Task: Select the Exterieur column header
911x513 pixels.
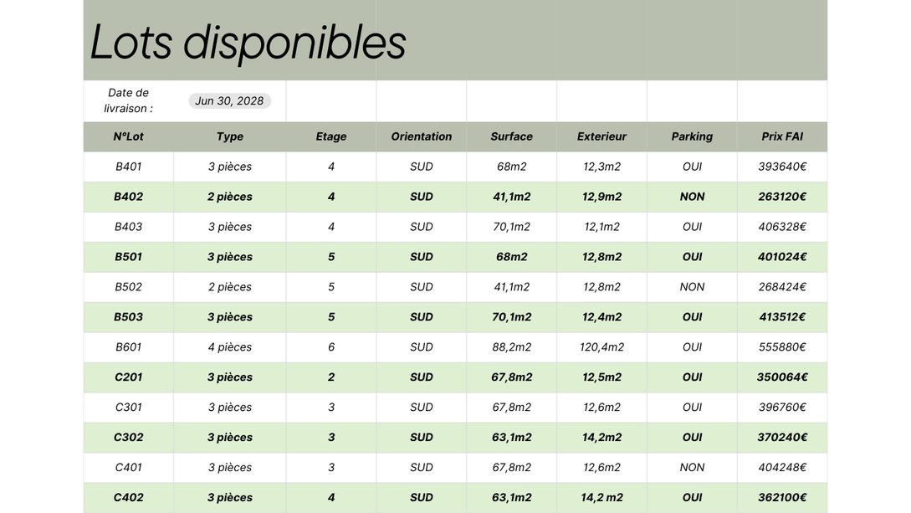Action: (x=601, y=136)
